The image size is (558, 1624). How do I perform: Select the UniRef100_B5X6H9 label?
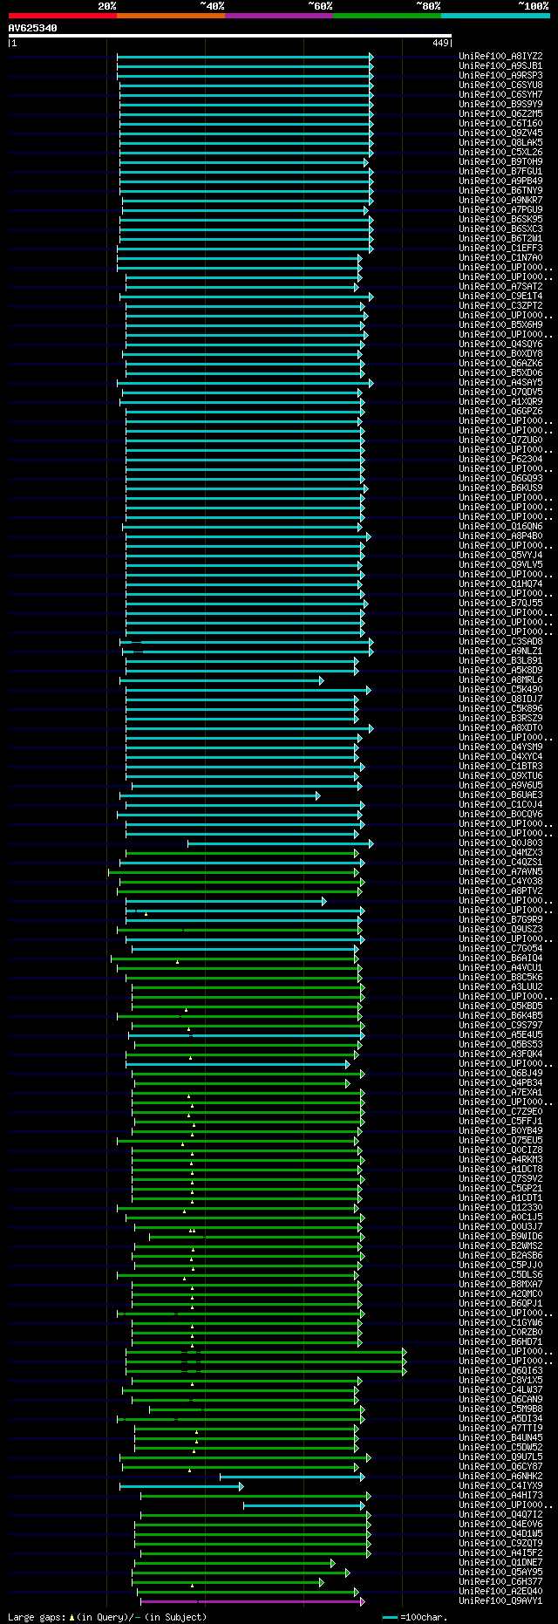500,324
